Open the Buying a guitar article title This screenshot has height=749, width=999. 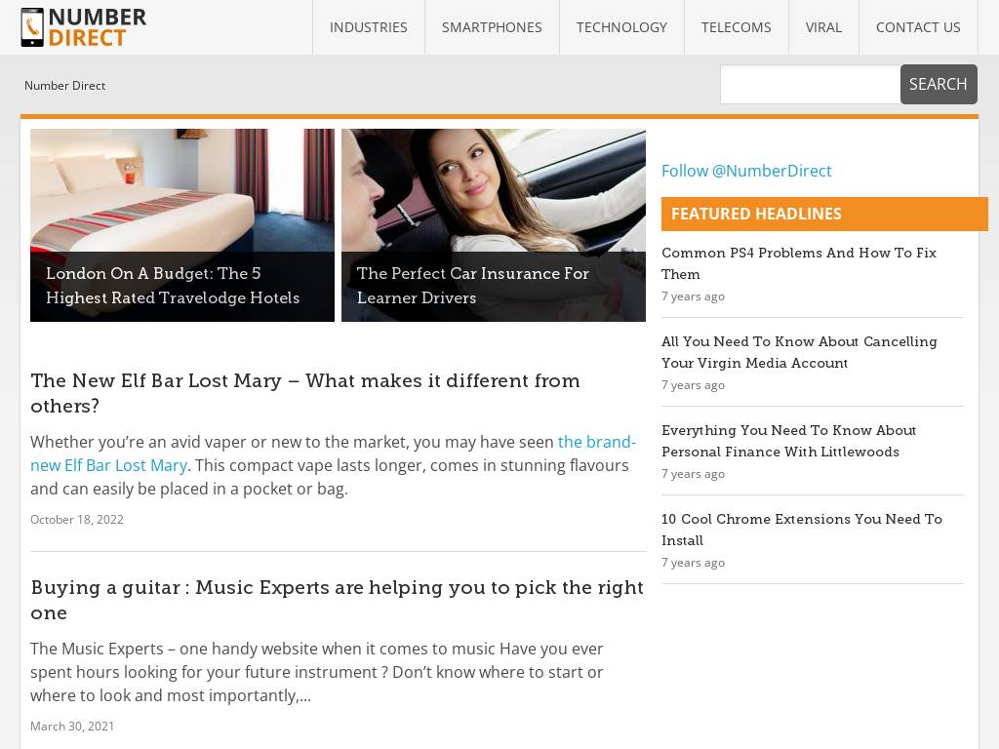(x=337, y=600)
